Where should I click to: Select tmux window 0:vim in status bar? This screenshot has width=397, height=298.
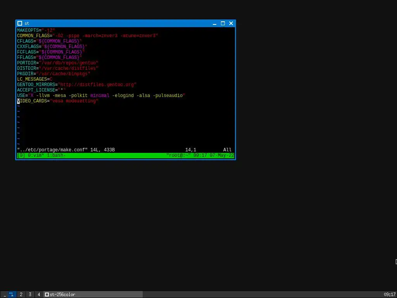click(36, 155)
